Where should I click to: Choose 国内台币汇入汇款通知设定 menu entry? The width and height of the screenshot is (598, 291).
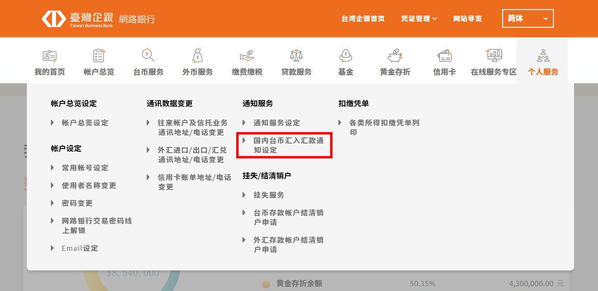point(288,145)
